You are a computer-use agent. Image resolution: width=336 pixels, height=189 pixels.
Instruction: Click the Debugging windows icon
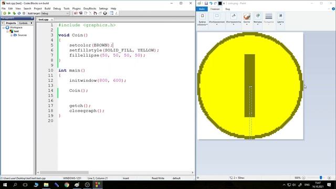(111, 13)
